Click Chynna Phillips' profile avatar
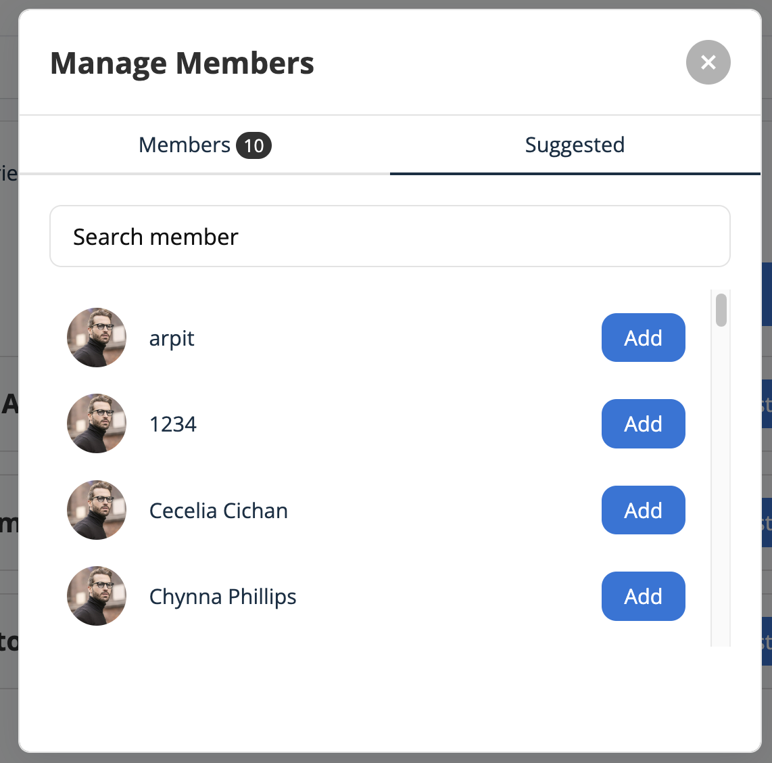 coord(97,596)
